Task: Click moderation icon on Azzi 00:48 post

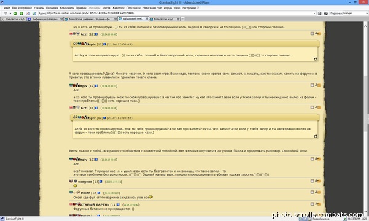Action: (318, 34)
